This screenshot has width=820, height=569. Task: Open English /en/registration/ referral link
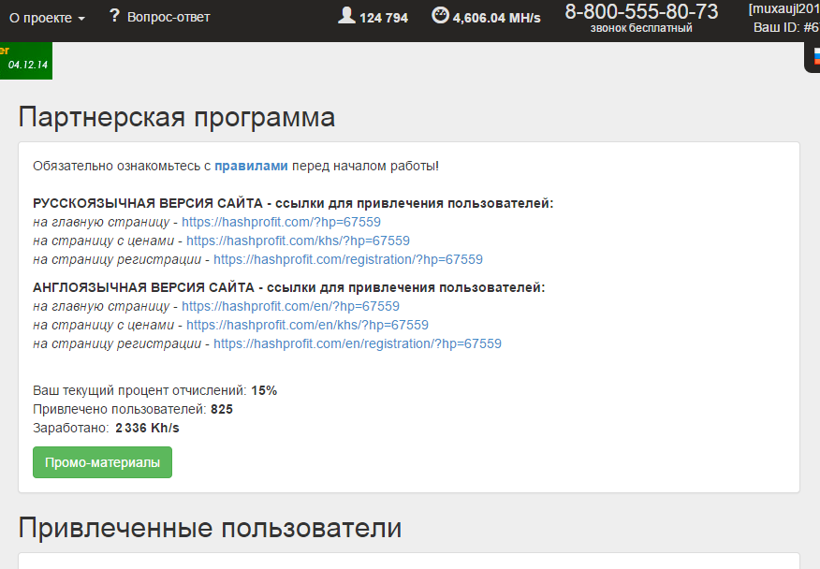(357, 343)
